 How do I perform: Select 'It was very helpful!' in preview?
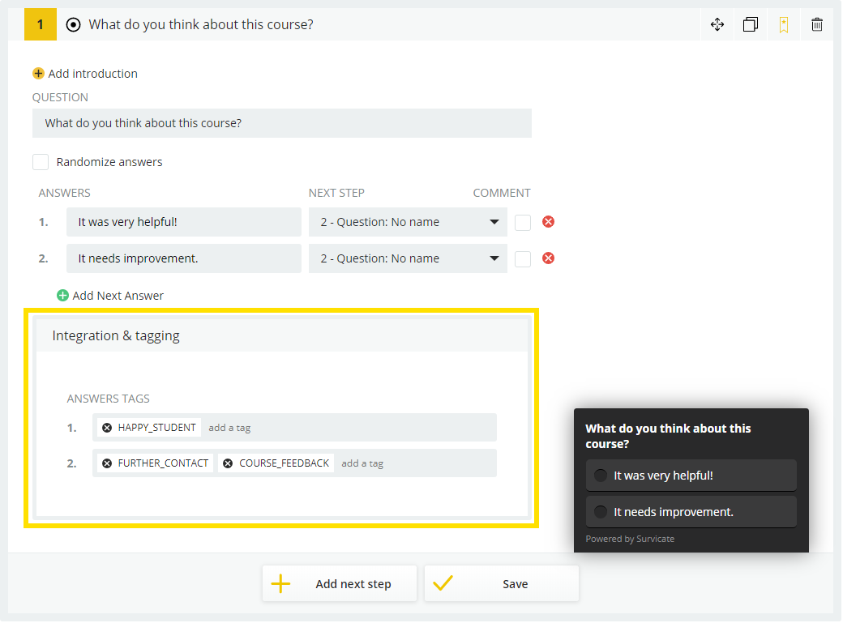(692, 476)
